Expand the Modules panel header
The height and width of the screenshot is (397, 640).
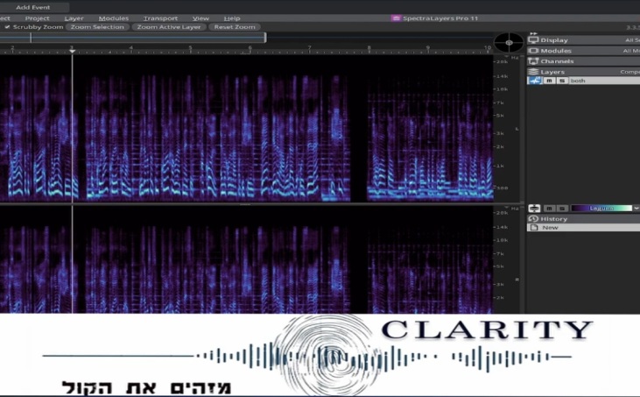(x=578, y=51)
